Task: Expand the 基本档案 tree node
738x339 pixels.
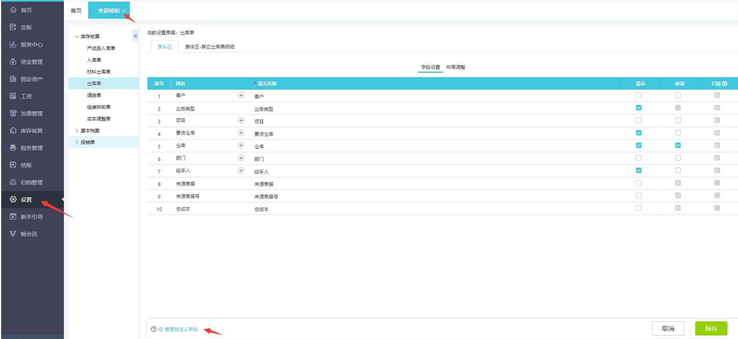Action: (x=77, y=130)
